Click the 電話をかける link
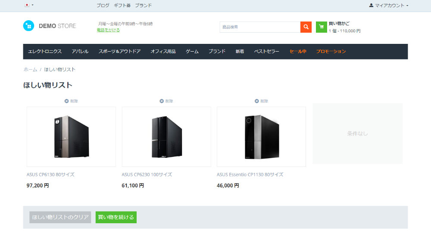Image resolution: width=431 pixels, height=237 pixels. point(108,30)
